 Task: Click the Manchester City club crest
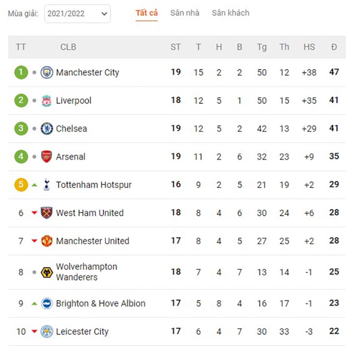(x=47, y=72)
